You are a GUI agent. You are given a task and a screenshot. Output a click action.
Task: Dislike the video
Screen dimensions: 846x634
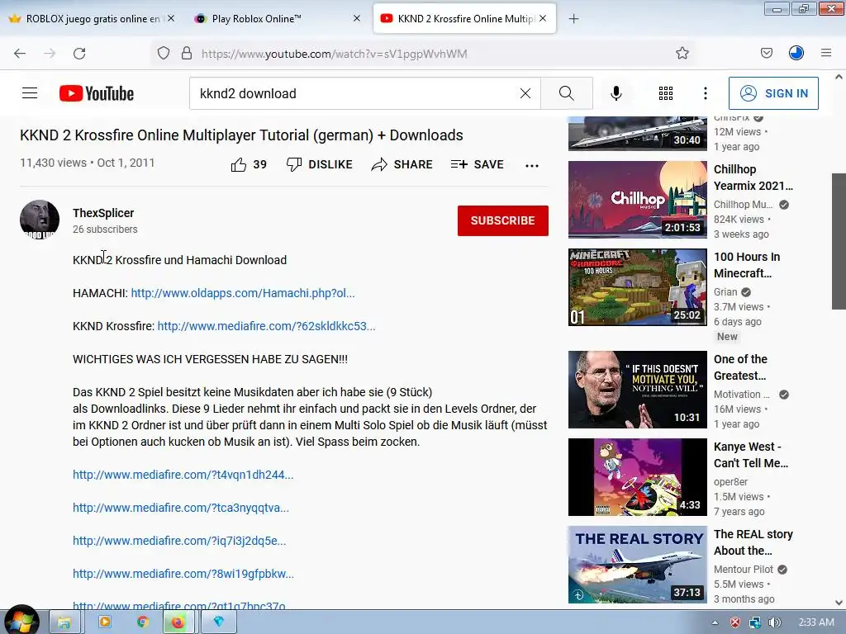click(x=320, y=164)
